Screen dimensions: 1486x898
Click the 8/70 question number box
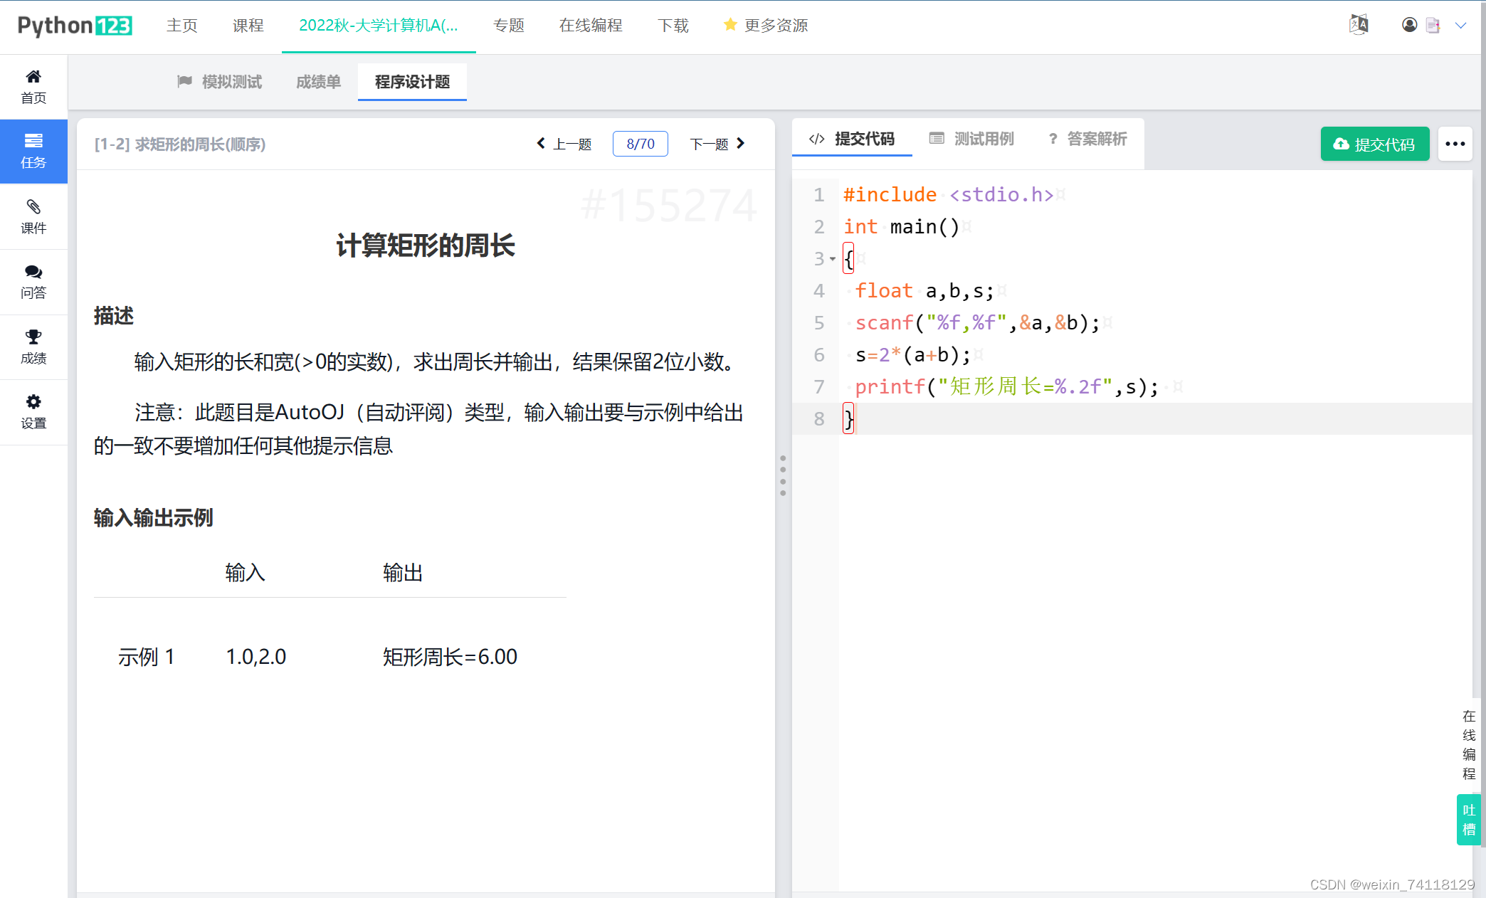point(641,144)
